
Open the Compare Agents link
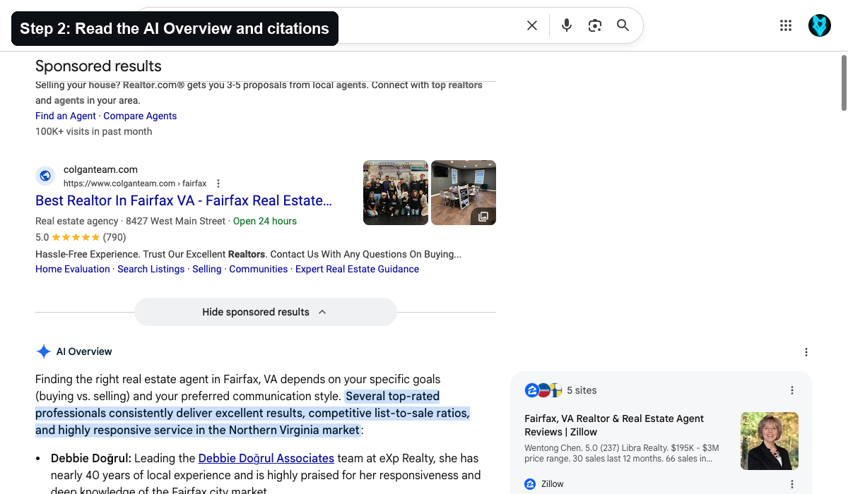(140, 116)
